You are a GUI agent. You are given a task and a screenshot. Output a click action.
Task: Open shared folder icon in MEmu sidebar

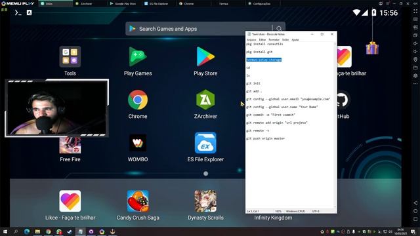(415, 68)
